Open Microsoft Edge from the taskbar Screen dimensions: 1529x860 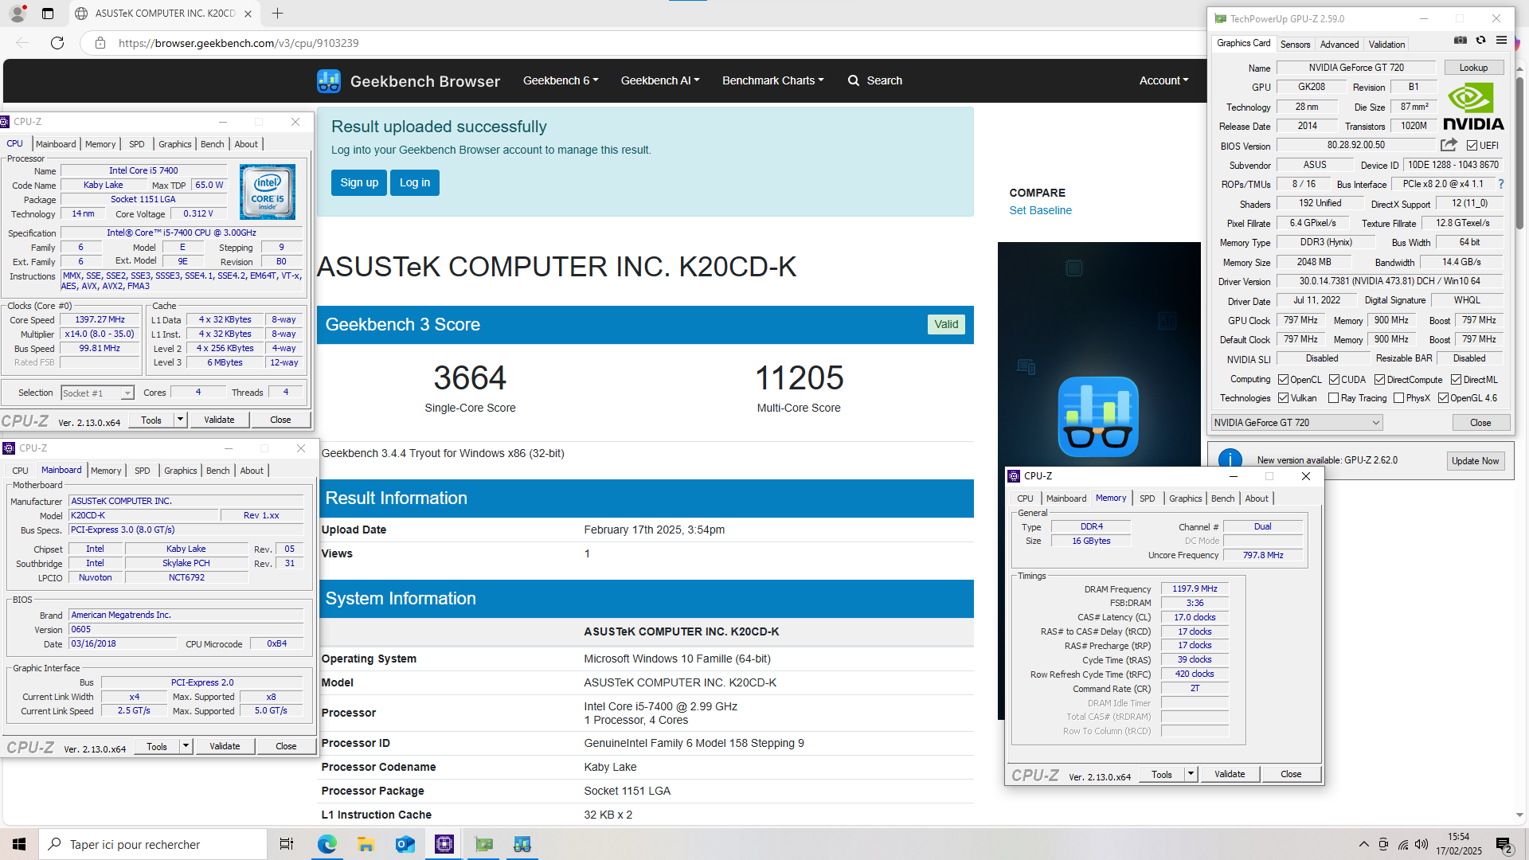327,844
